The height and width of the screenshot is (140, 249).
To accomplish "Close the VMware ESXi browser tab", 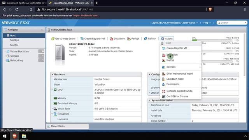I will 92,3.
